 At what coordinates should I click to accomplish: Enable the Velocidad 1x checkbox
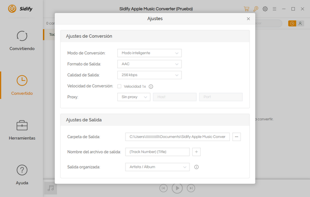[x=120, y=86]
